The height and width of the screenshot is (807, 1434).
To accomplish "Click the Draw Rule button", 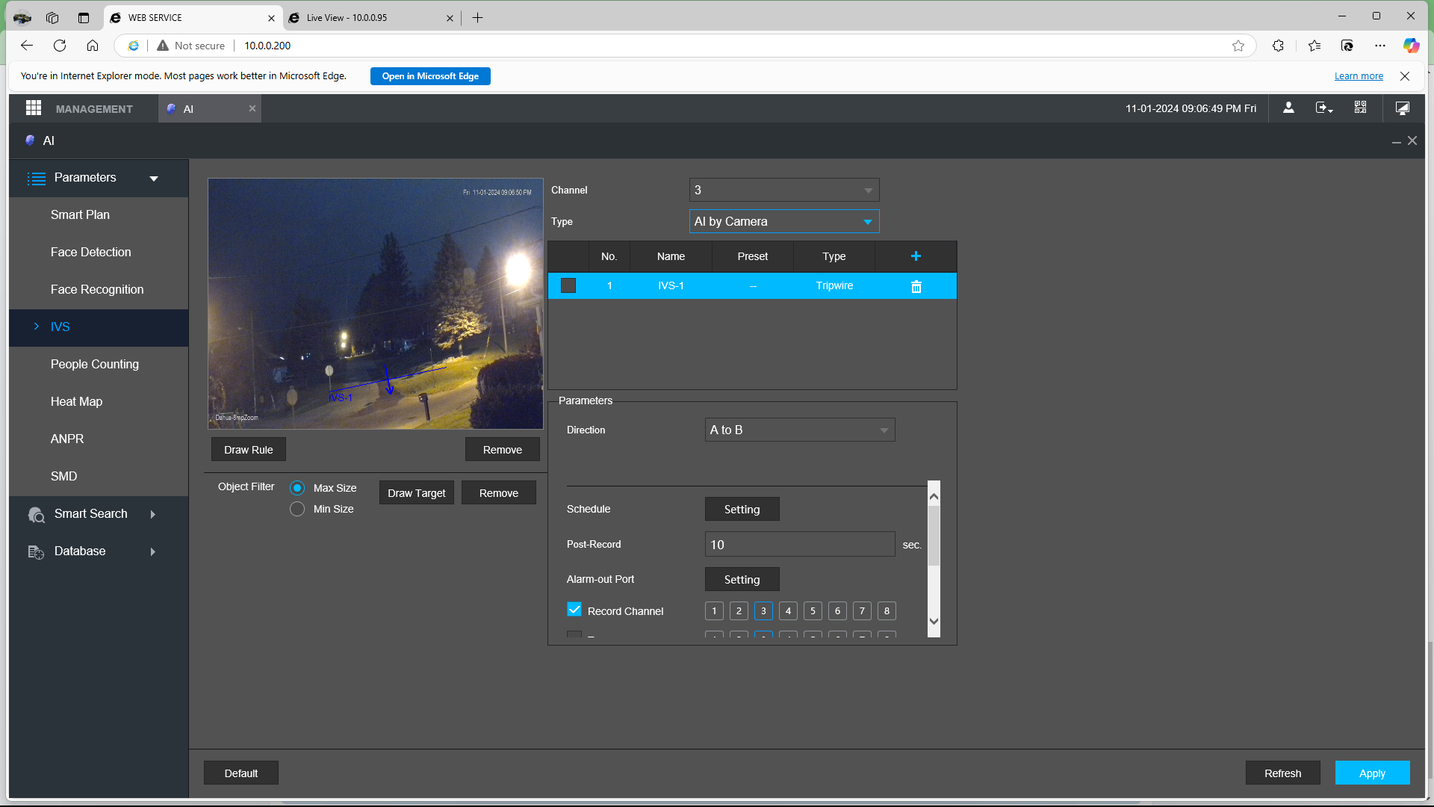I will [249, 450].
